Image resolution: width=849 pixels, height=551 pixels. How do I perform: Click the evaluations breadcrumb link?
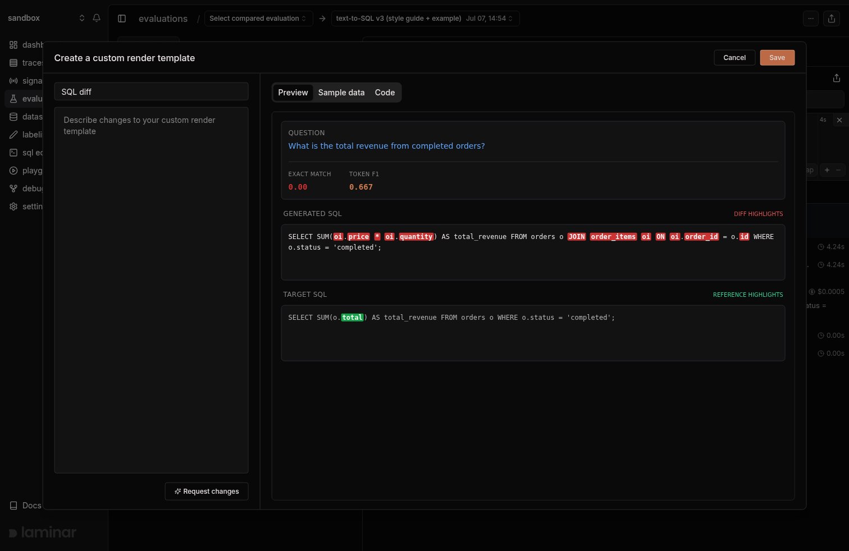click(163, 19)
